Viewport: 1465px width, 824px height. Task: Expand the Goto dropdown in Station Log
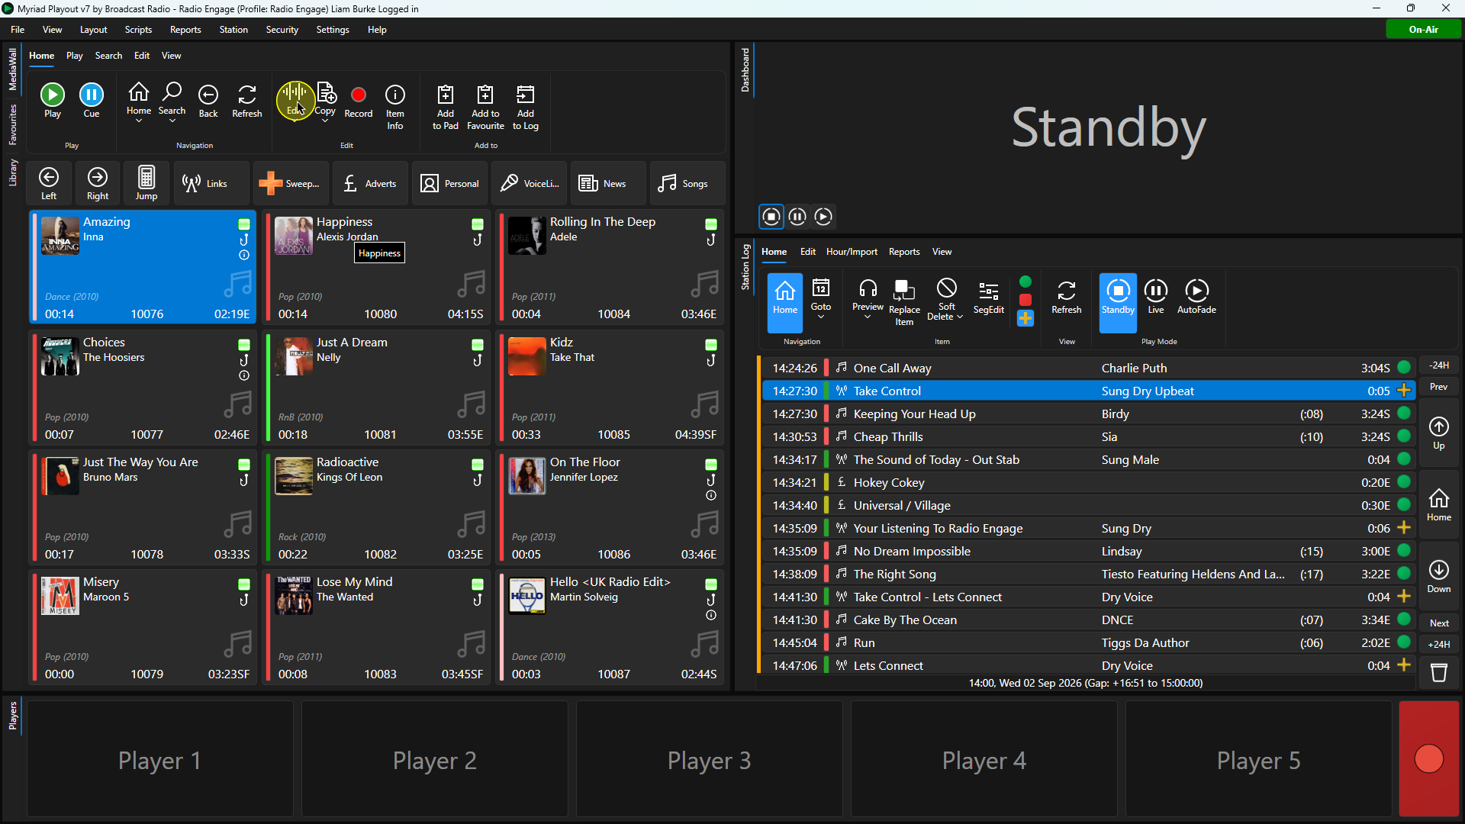pos(821,316)
